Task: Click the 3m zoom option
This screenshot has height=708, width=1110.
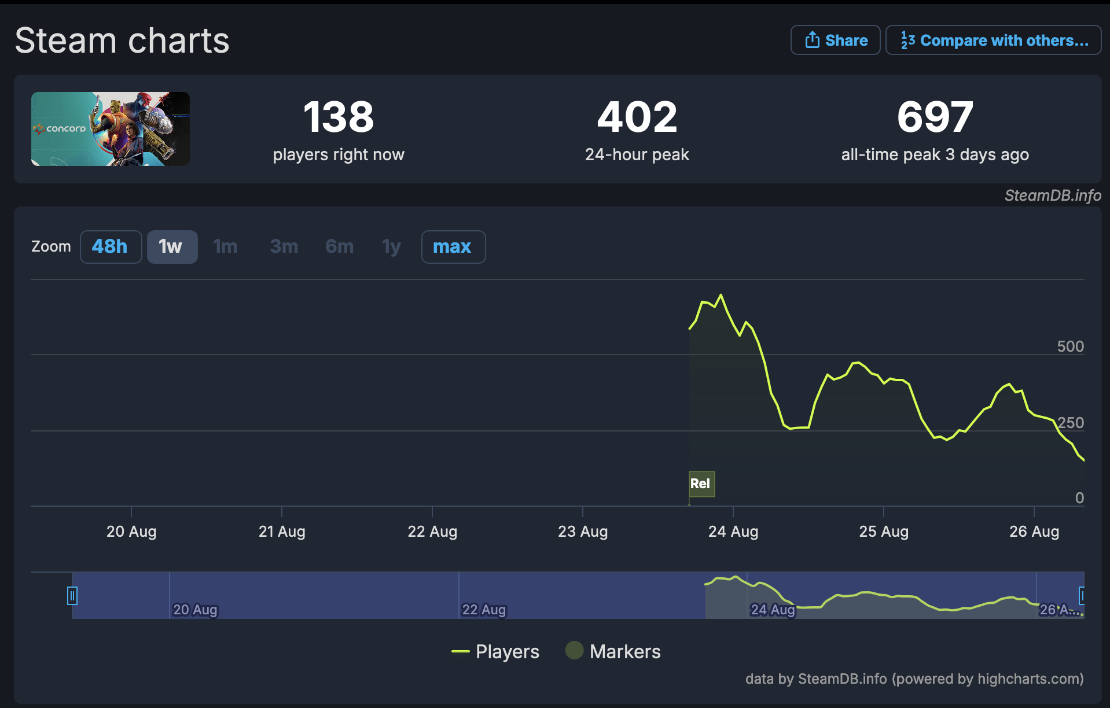Action: (x=284, y=247)
